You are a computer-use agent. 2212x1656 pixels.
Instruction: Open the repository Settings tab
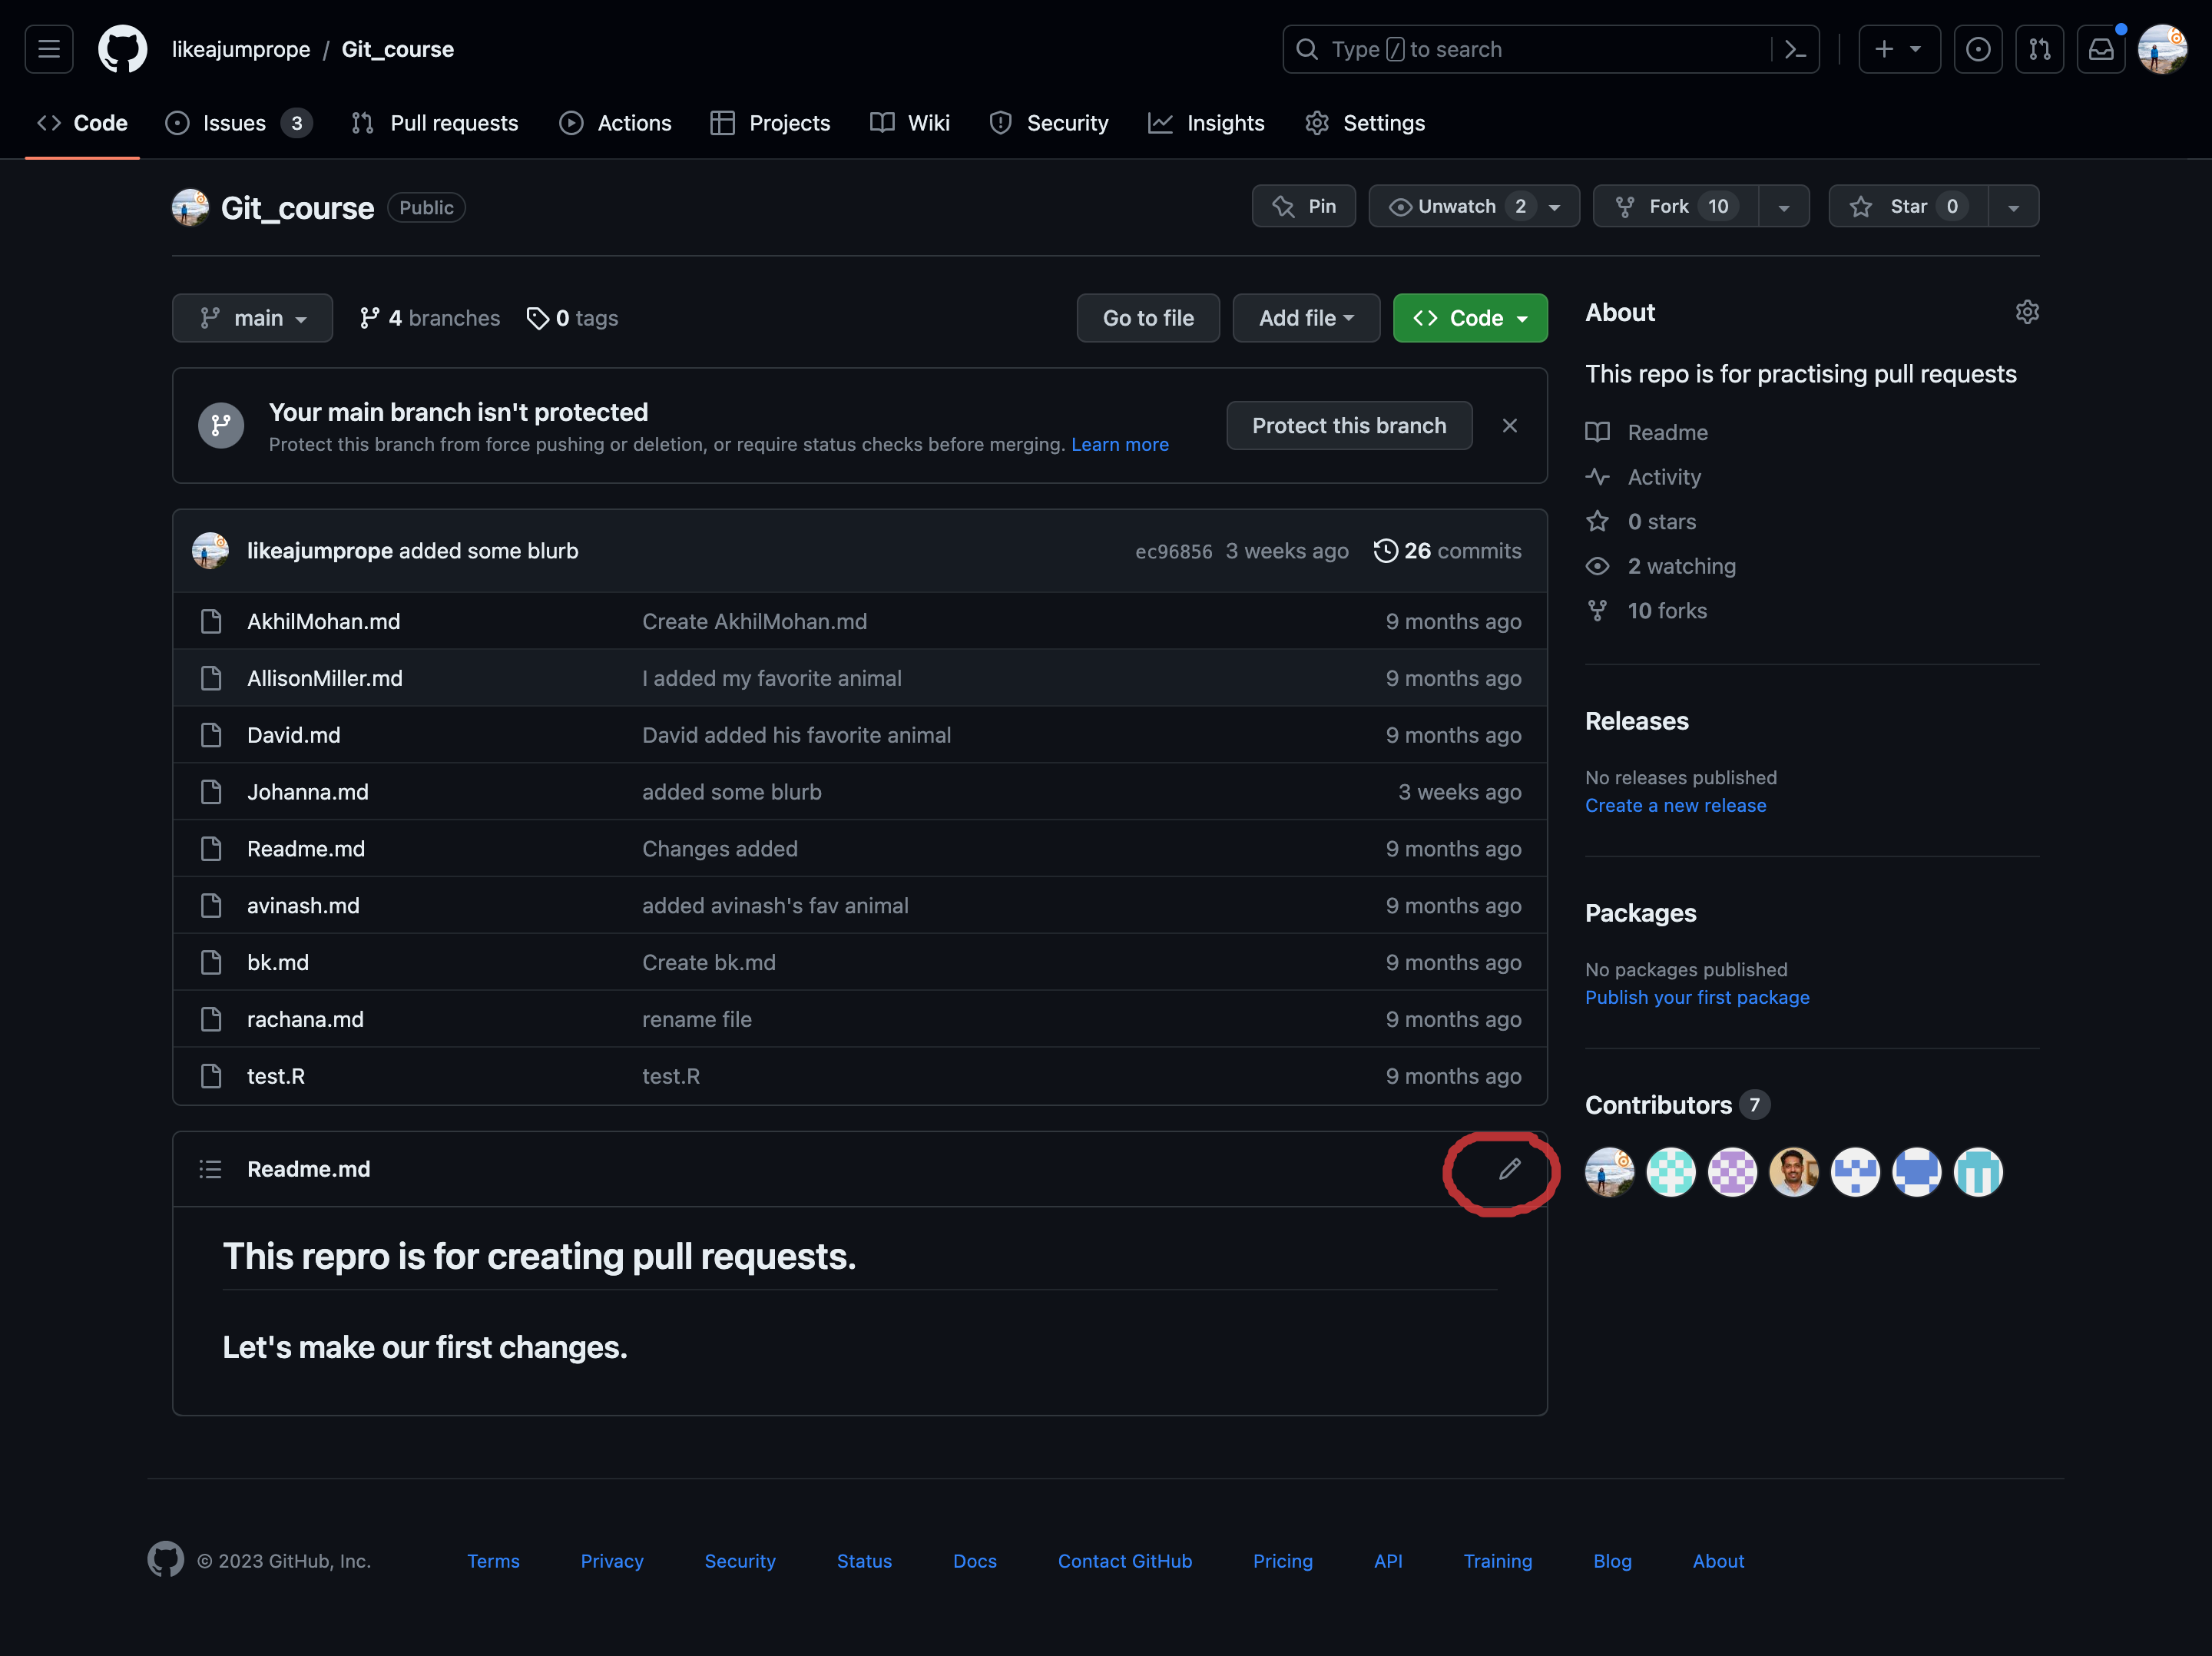(1365, 123)
